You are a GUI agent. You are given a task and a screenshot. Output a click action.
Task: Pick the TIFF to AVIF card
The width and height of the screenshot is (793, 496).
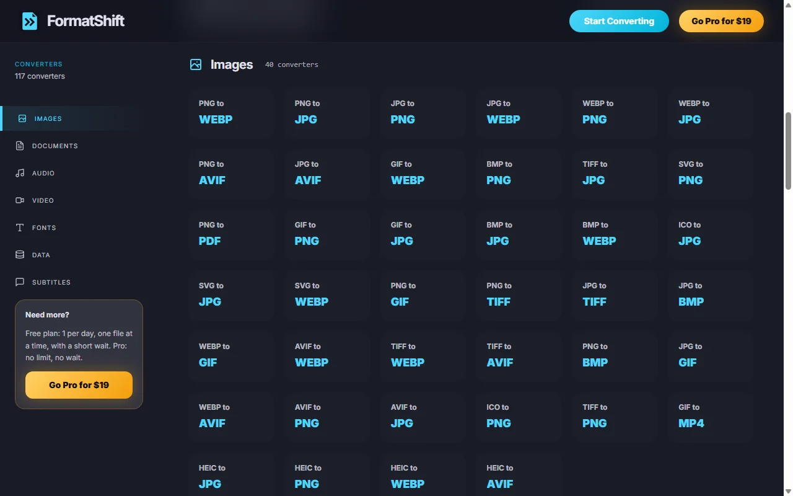(x=520, y=355)
